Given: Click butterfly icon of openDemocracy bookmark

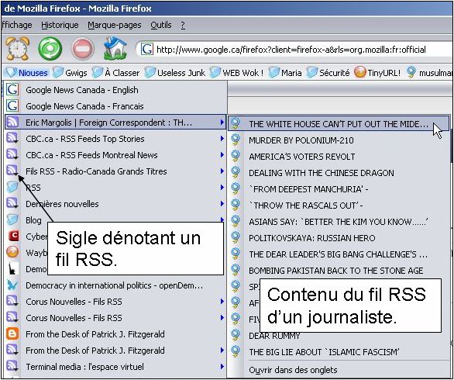Looking at the screenshot, I should click(12, 285).
